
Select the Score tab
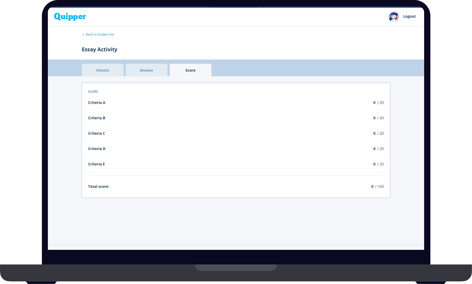coord(190,70)
